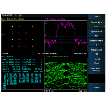Click the Ph Err 591.65 m%rms value

click(15, 64)
